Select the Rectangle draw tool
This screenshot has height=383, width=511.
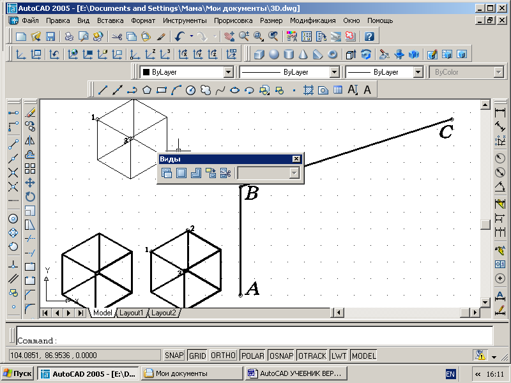click(162, 89)
